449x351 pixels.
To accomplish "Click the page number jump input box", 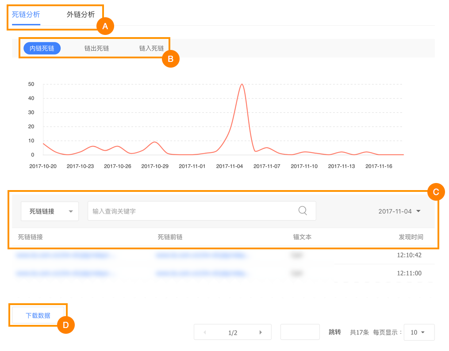I will [x=300, y=332].
